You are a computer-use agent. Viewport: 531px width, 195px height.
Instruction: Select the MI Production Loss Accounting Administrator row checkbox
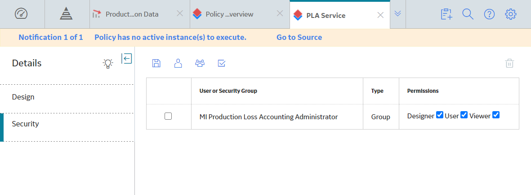pos(168,116)
